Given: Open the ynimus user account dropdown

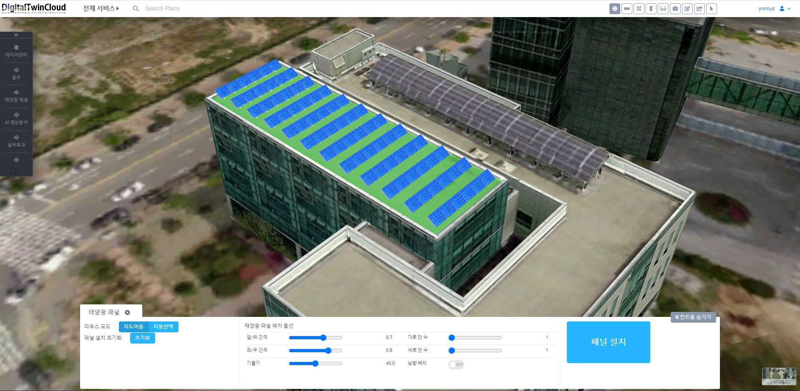Looking at the screenshot, I should pyautogui.click(x=774, y=9).
